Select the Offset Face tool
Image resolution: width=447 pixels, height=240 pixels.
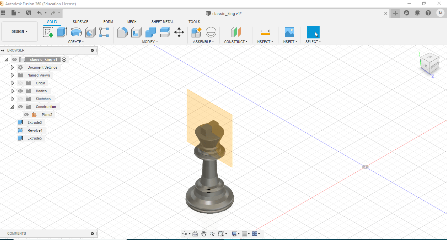165,32
